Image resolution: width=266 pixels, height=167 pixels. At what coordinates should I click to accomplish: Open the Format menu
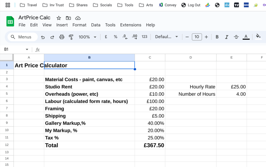[x=79, y=25]
